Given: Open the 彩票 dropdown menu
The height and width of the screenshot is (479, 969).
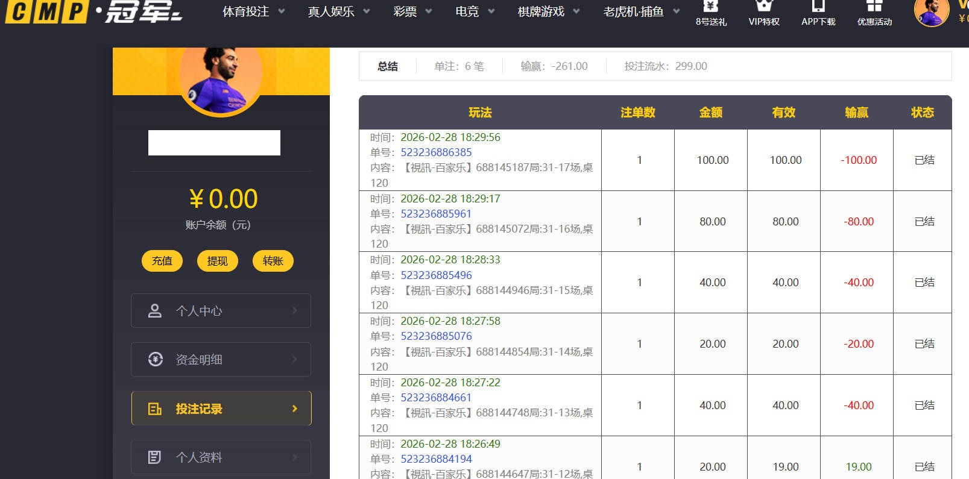Looking at the screenshot, I should click(x=412, y=11).
